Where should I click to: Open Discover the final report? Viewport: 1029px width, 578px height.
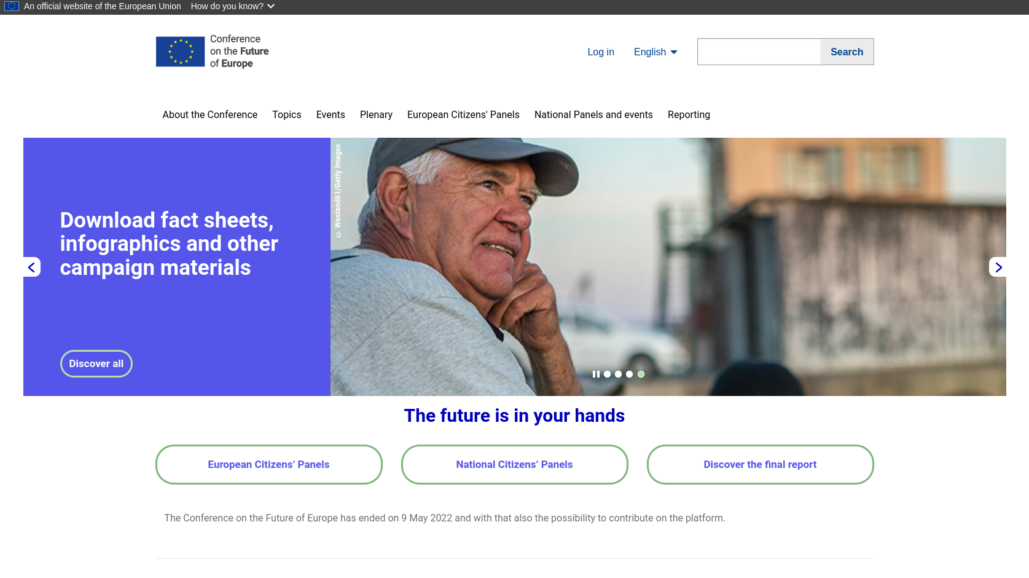coord(759,464)
